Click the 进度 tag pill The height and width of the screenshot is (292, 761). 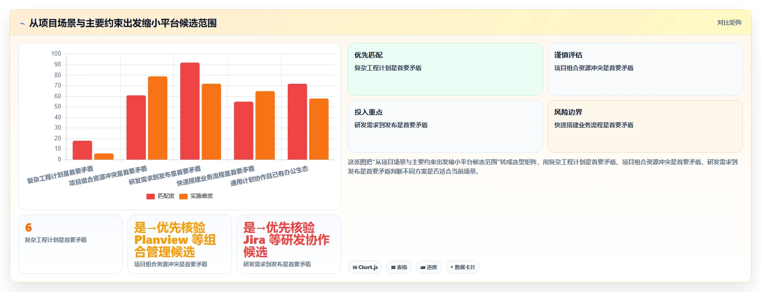click(x=428, y=267)
